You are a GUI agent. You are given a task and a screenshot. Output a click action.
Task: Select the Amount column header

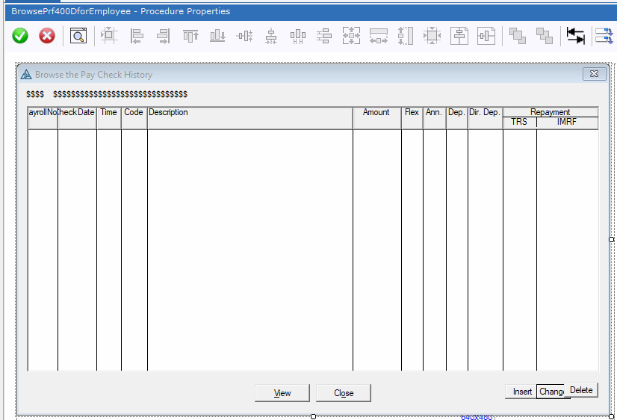[376, 113]
